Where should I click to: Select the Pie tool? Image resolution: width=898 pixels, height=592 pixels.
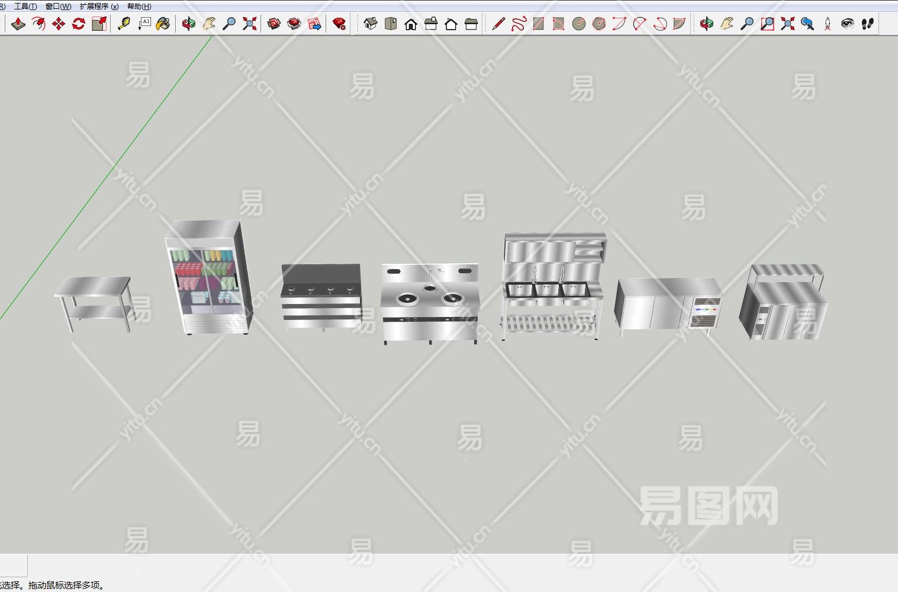point(679,24)
